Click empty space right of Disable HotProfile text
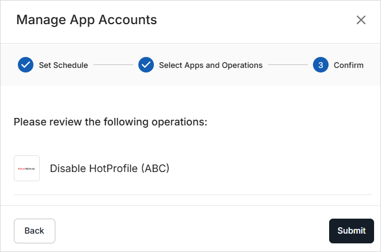Viewport: 381px width, 252px height. click(x=271, y=169)
